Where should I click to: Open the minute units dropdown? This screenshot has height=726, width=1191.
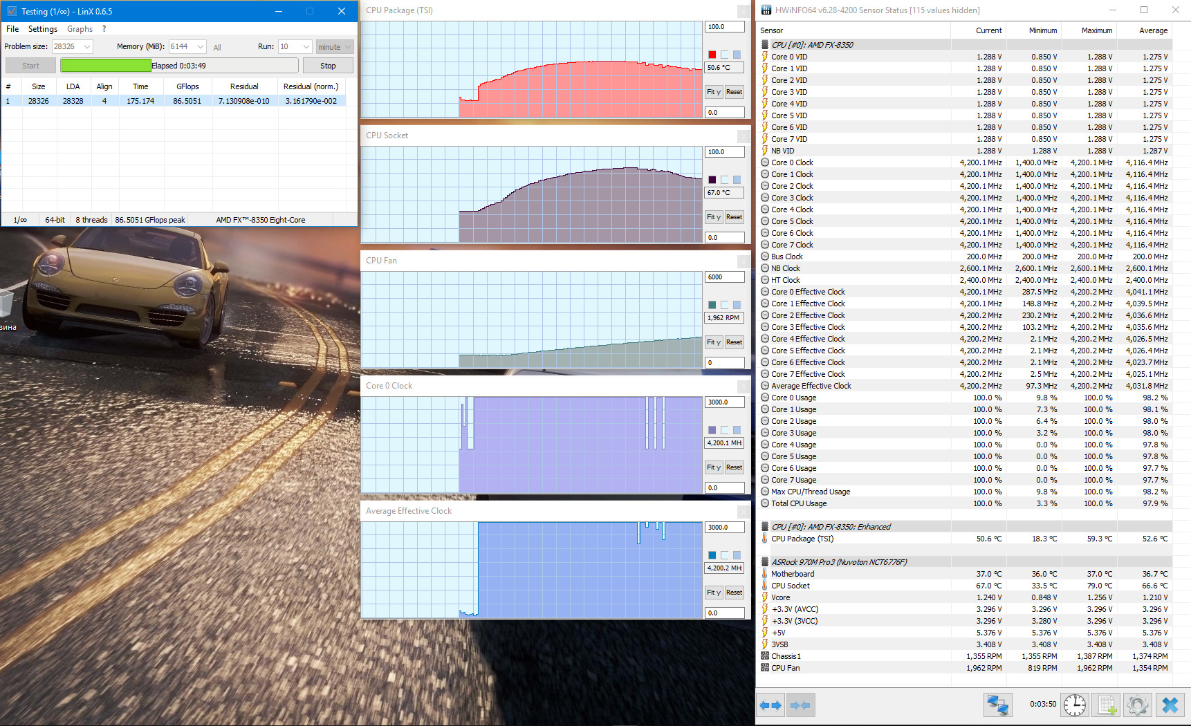(x=335, y=47)
